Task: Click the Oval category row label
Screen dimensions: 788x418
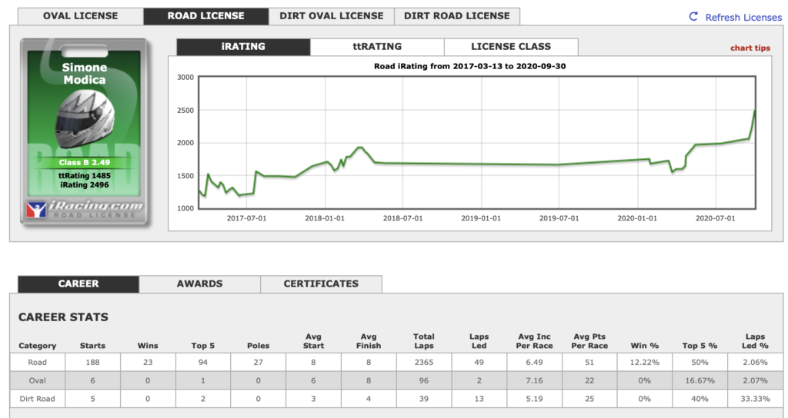Action: click(37, 380)
